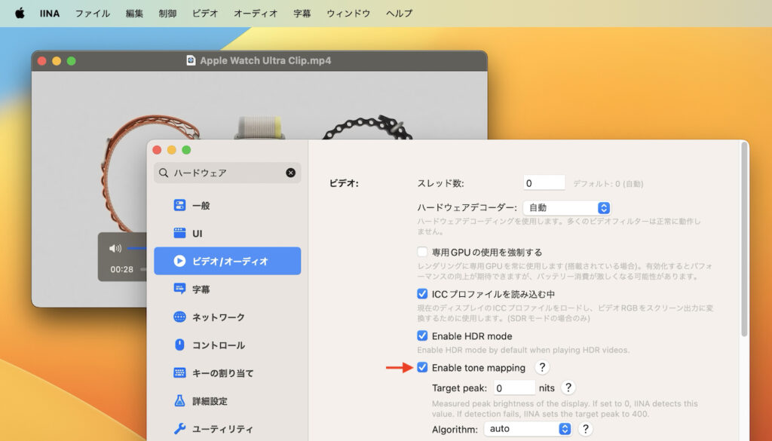772x441 pixels.
Task: Click the Target peak input field
Action: pyautogui.click(x=513, y=387)
